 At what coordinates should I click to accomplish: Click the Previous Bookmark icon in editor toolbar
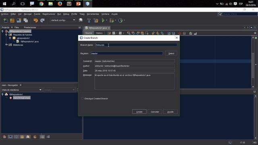153,33
